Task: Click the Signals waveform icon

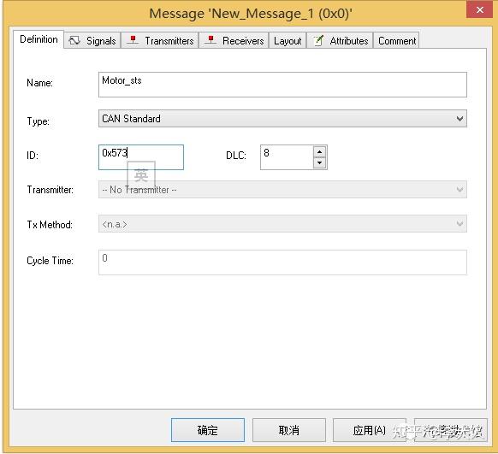Action: (x=74, y=40)
